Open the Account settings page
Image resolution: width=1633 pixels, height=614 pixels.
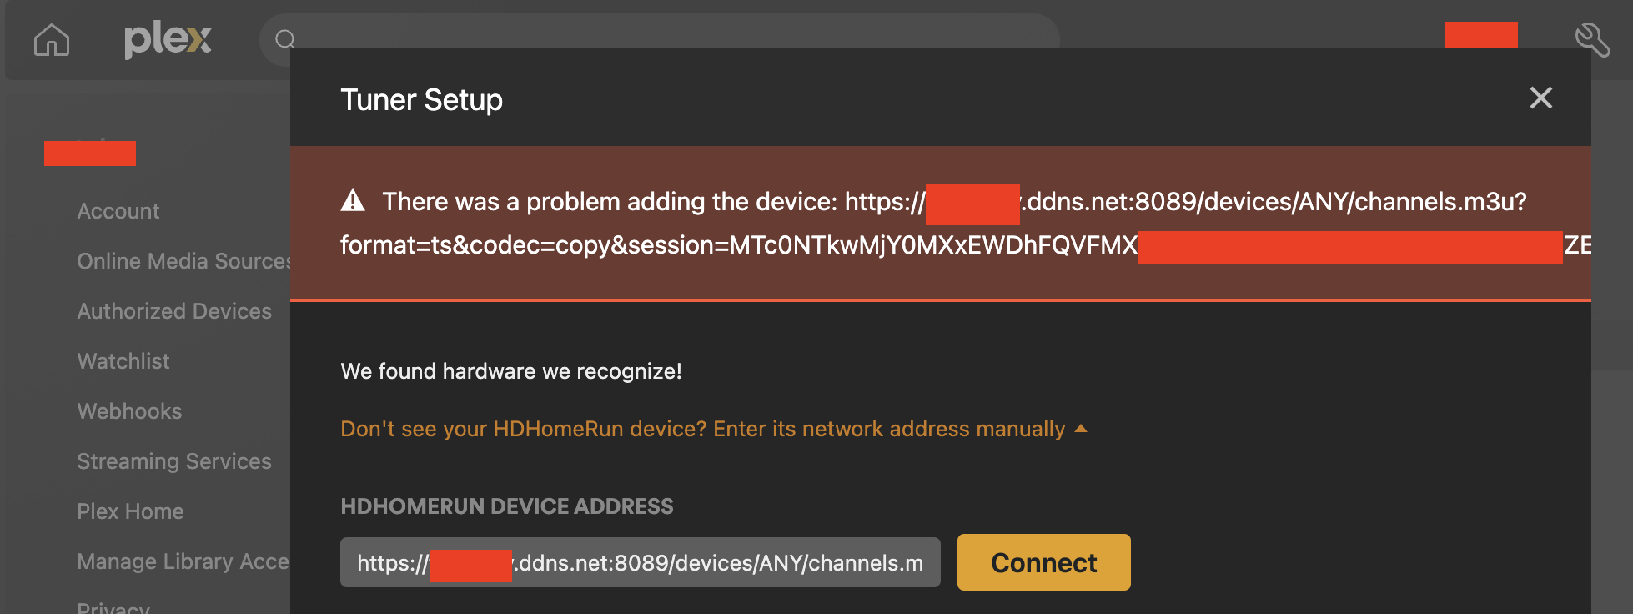pyautogui.click(x=118, y=211)
